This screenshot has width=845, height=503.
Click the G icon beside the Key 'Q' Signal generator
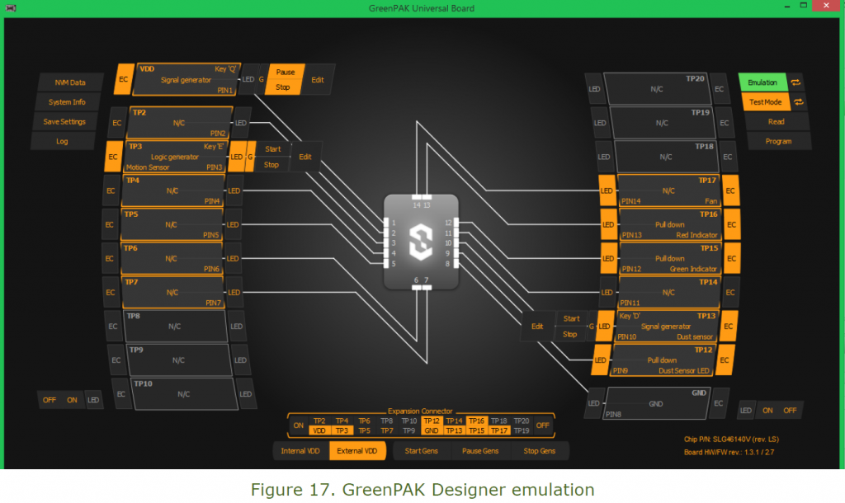pyautogui.click(x=262, y=78)
